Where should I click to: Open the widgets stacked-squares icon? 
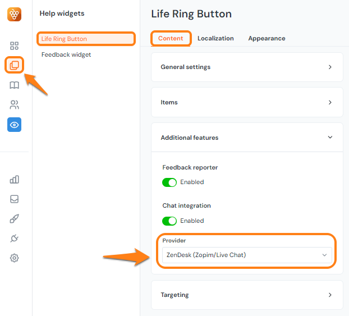tap(15, 65)
